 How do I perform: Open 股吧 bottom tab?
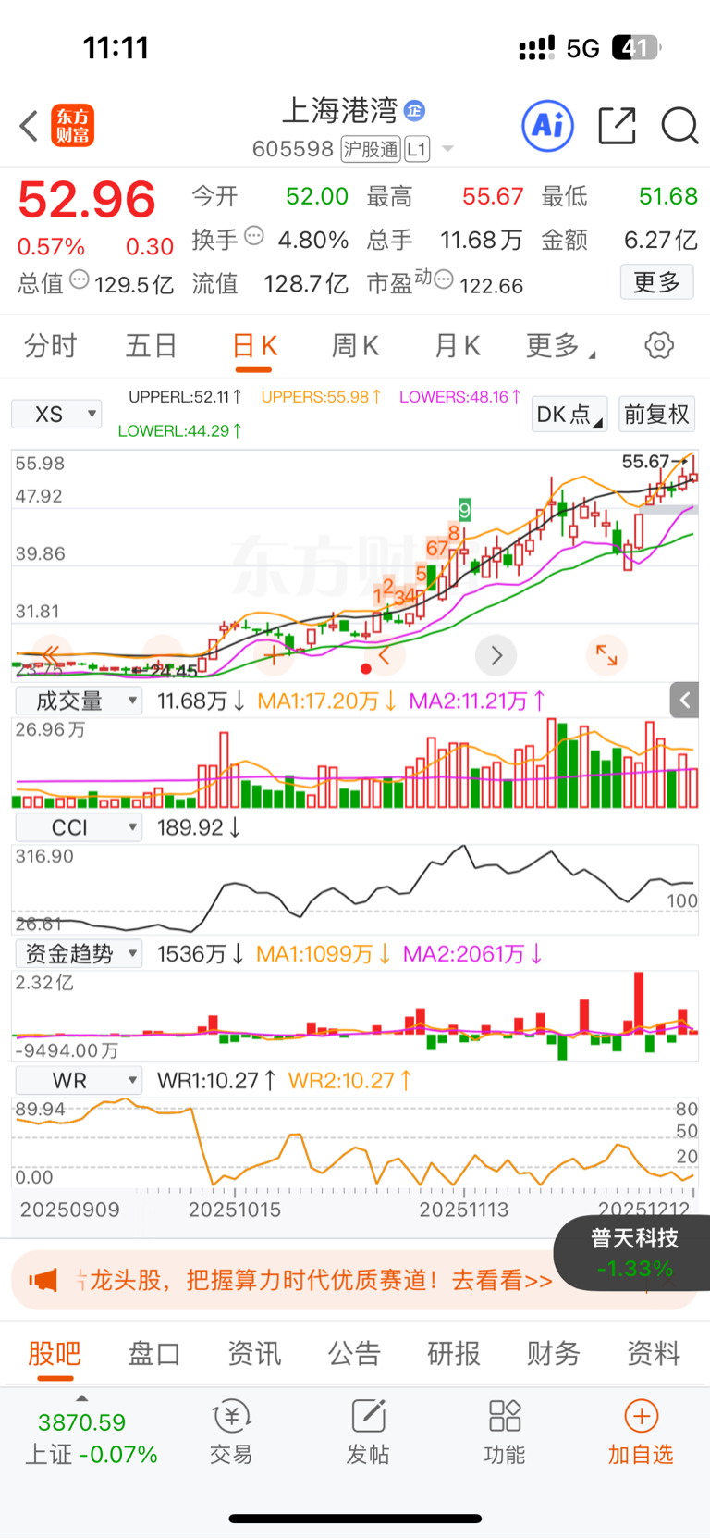(x=55, y=1354)
